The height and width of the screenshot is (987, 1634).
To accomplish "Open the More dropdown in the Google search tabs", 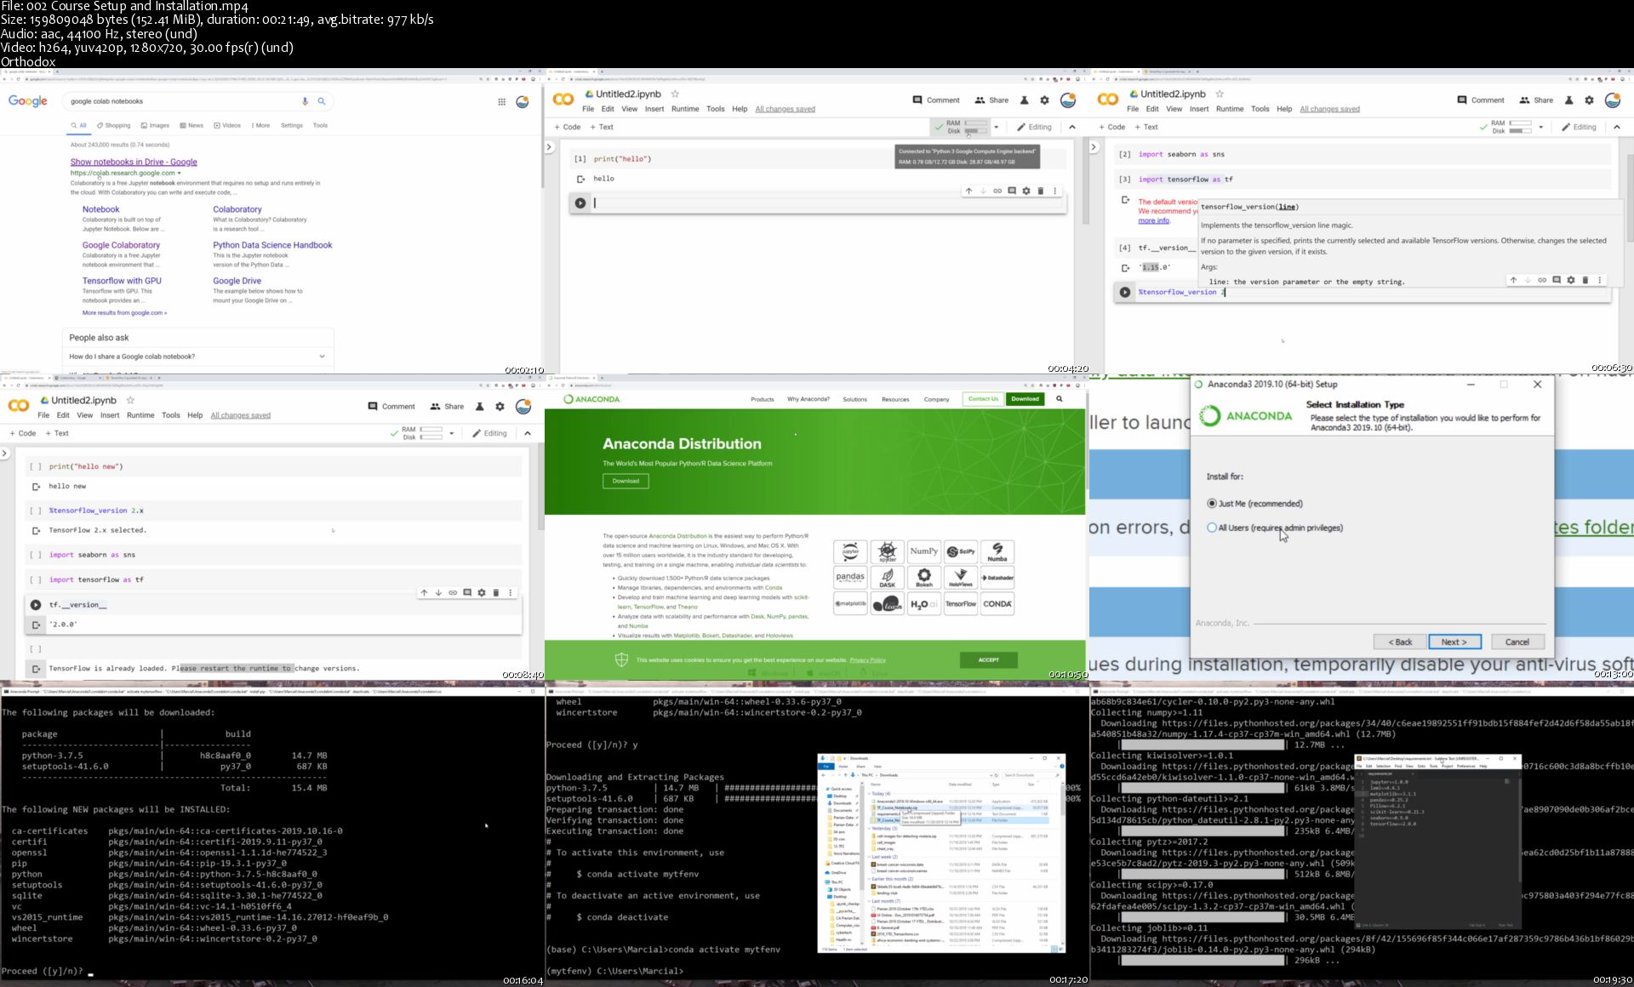I will (260, 125).
